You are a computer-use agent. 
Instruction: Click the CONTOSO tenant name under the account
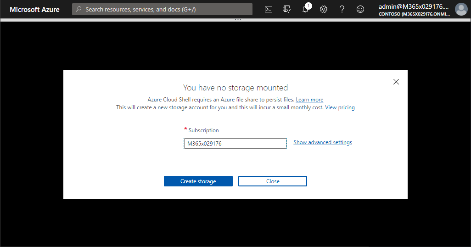click(414, 14)
